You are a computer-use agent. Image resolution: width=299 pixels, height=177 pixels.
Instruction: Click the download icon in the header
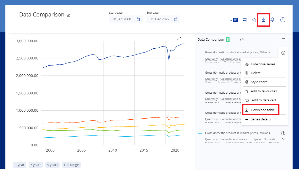tap(263, 20)
